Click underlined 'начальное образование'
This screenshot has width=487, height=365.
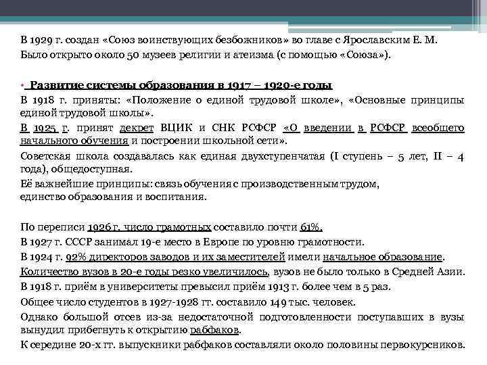point(383,257)
